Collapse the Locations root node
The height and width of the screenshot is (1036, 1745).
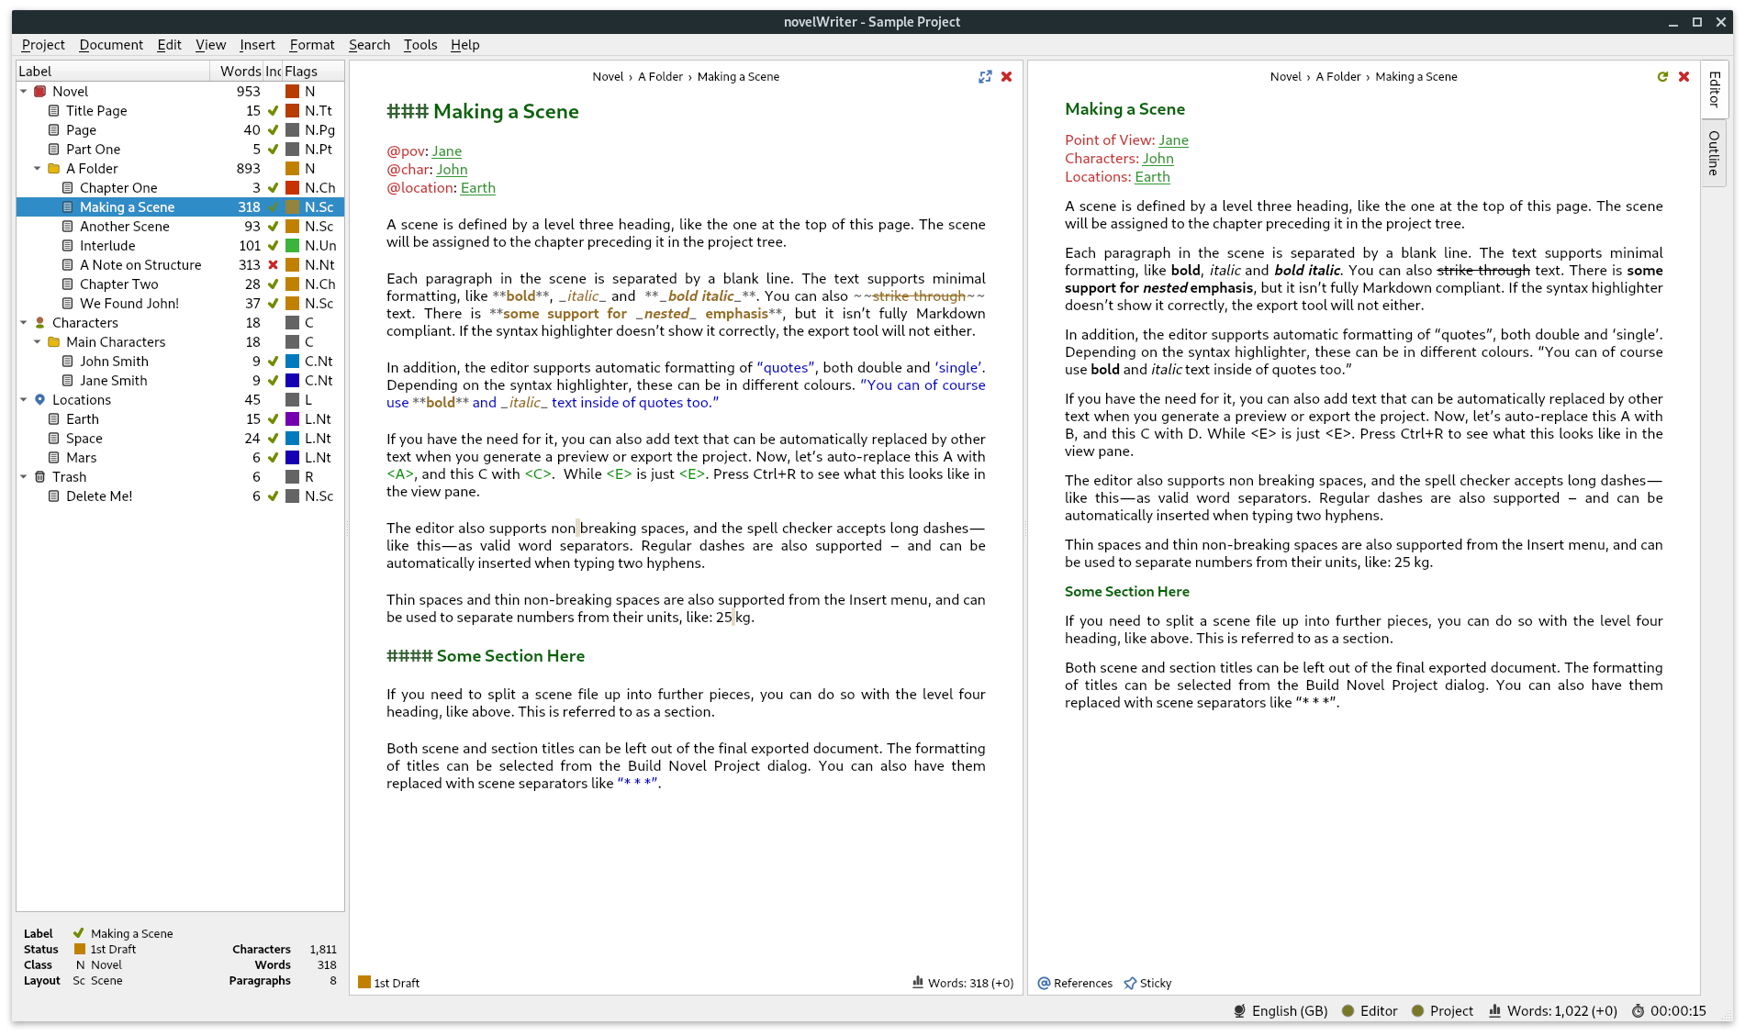[24, 400]
